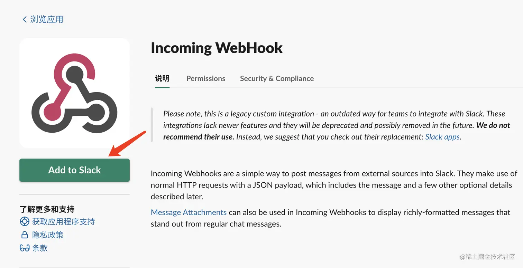
Task: Follow the Slack apps link
Action: 442,137
